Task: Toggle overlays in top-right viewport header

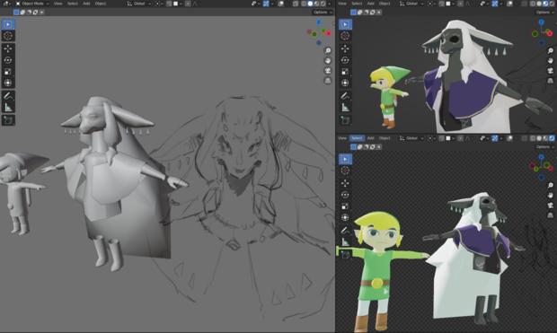Action: tap(509, 4)
